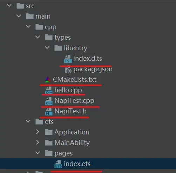The image size is (176, 173).
Task: Collapse the types folder chevron
Action: coord(38,37)
